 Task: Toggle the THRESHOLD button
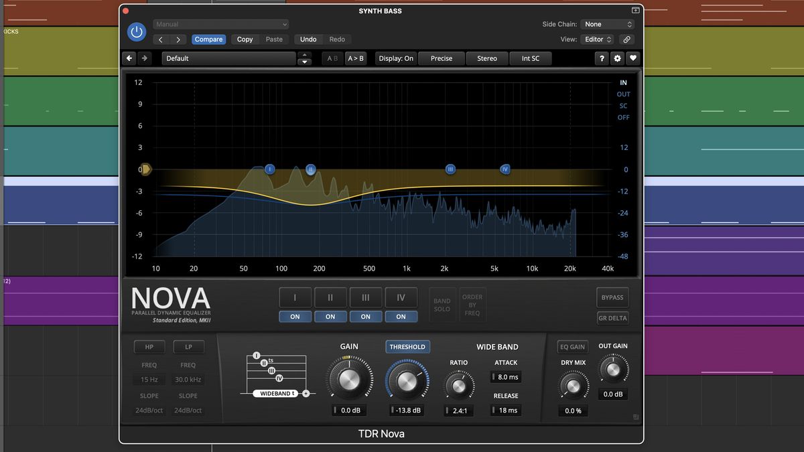[x=407, y=347]
